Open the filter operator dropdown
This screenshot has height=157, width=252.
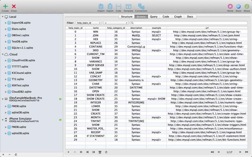116,23
